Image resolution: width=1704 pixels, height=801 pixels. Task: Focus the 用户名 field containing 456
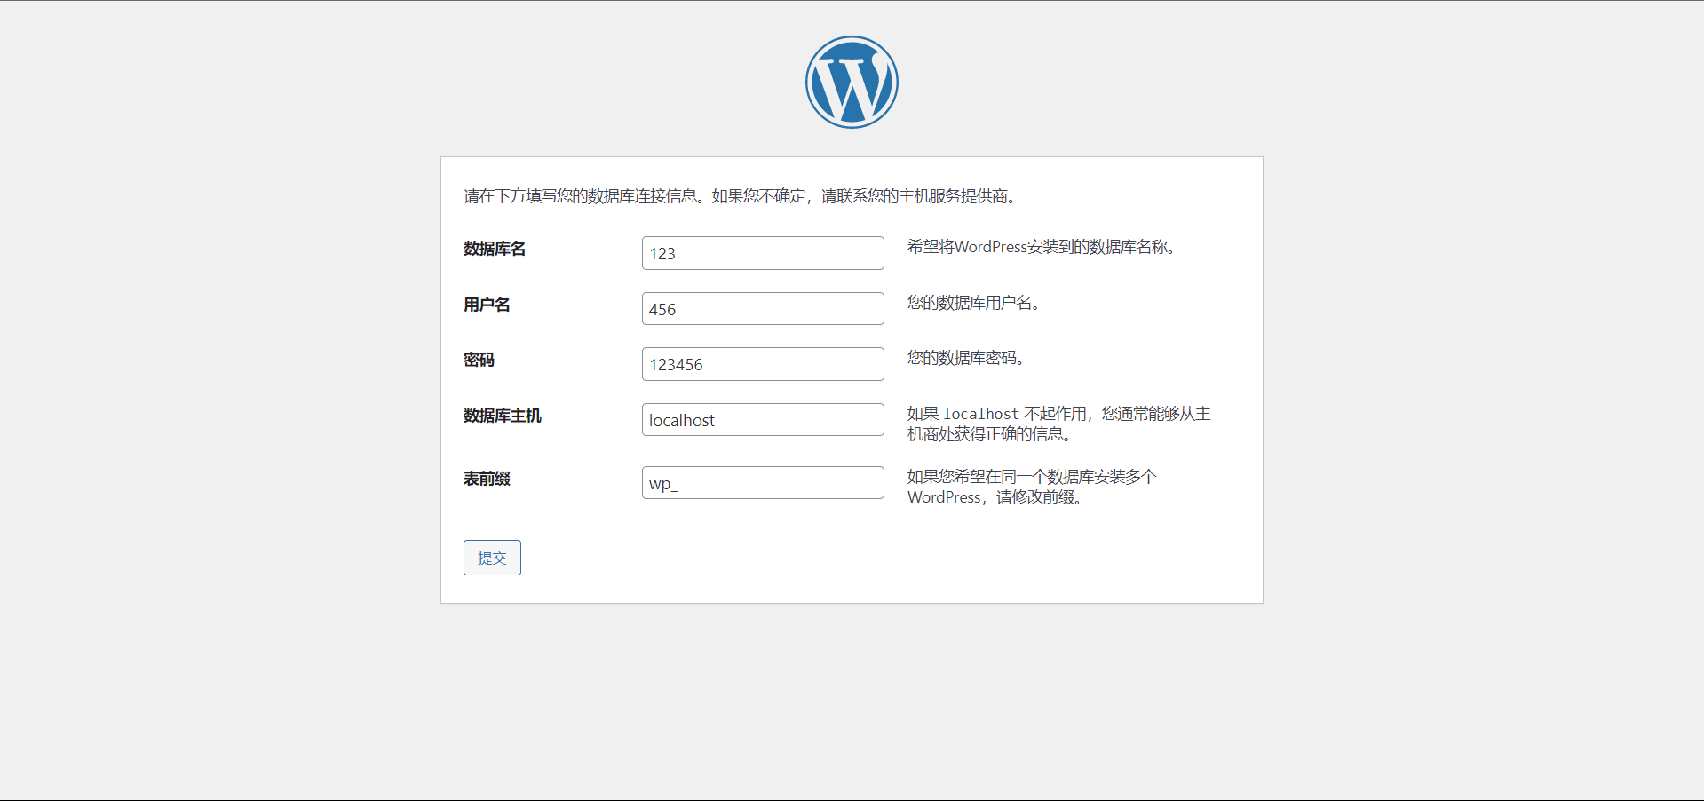pyautogui.click(x=762, y=309)
